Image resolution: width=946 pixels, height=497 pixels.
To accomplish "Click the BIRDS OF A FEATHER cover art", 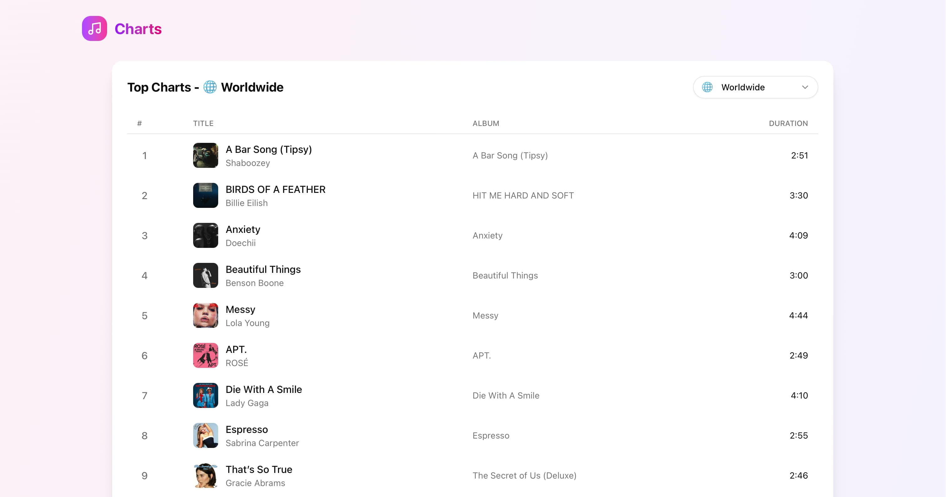I will click(205, 195).
